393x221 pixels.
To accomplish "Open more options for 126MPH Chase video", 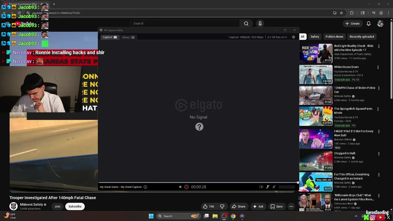I will point(379,88).
